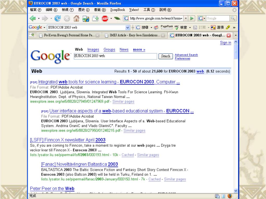266x199 pixels.
Task: Open the 歷史 (S) menu
Action: point(84,10)
